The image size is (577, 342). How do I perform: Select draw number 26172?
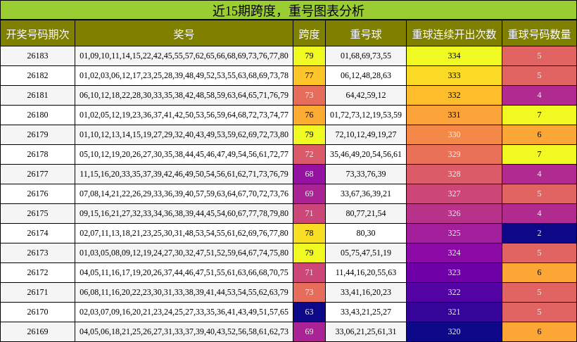(x=37, y=272)
